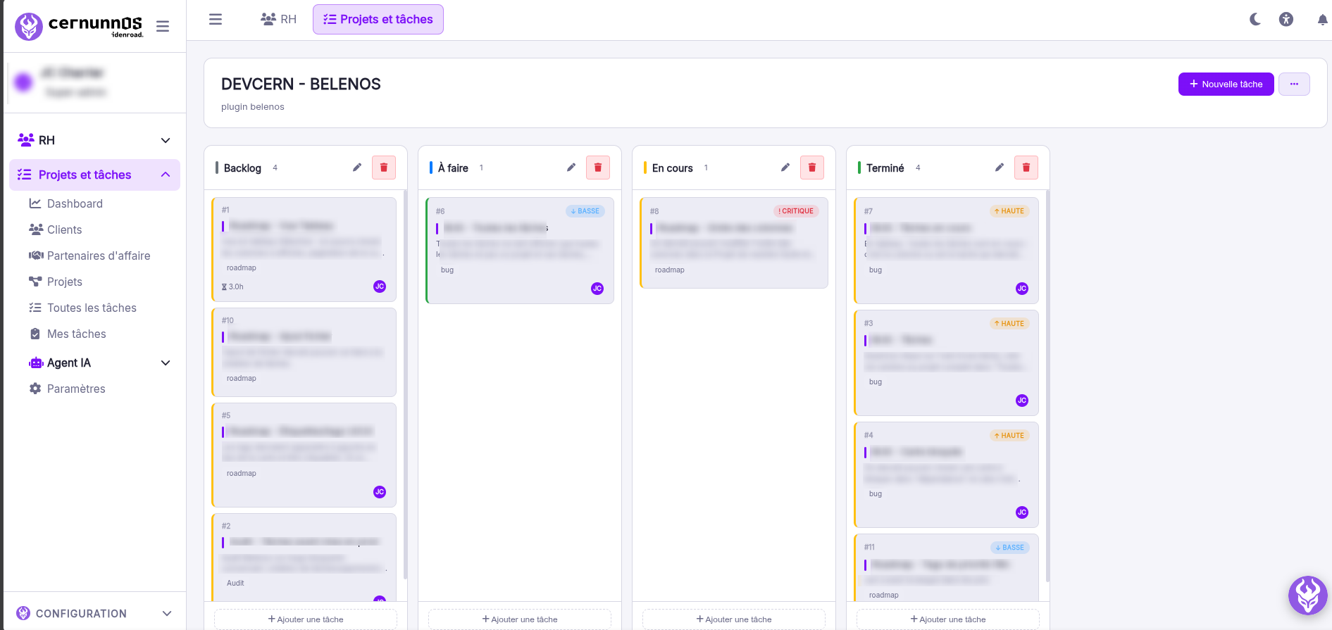This screenshot has width=1332, height=630.
Task: Click hamburger menu icon in top bar
Action: (216, 19)
